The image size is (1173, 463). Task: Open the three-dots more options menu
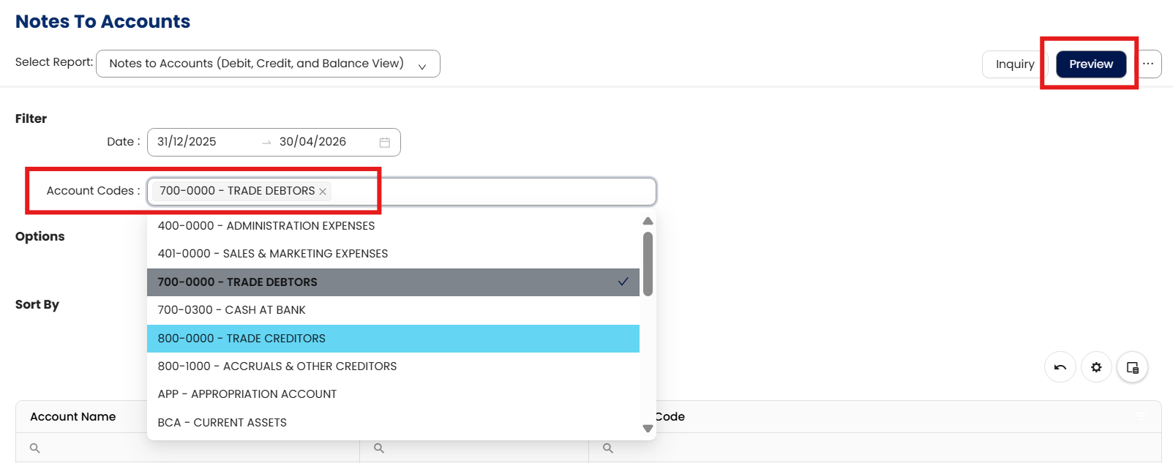(x=1148, y=64)
